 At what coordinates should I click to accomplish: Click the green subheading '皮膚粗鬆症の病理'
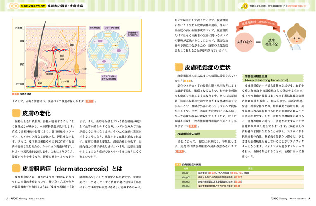[x=206, y=134]
